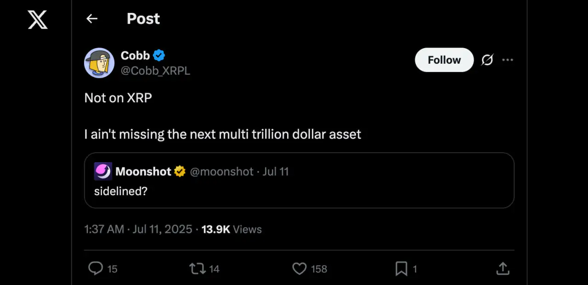The image size is (588, 285).
Task: Click the X logo home icon
Action: (37, 20)
